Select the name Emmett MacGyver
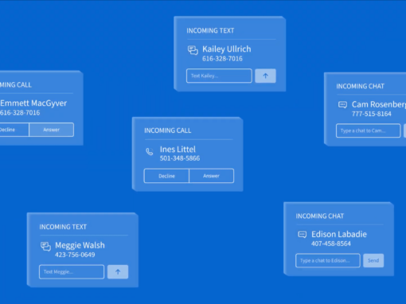Screen dimensions: 406x304 pyautogui.click(x=33, y=103)
